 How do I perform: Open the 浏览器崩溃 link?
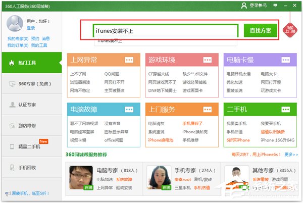pyautogui.click(x=79, y=82)
